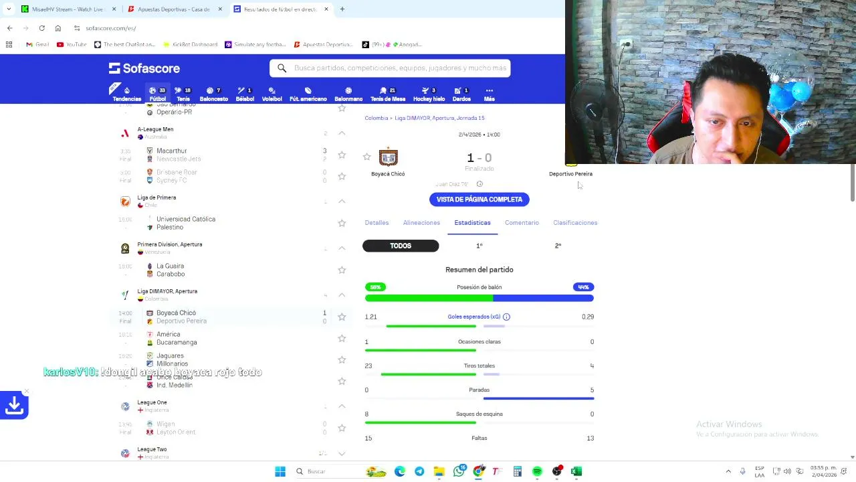Open the Fútbol sport category
Image resolution: width=856 pixels, height=482 pixels.
pyautogui.click(x=158, y=94)
